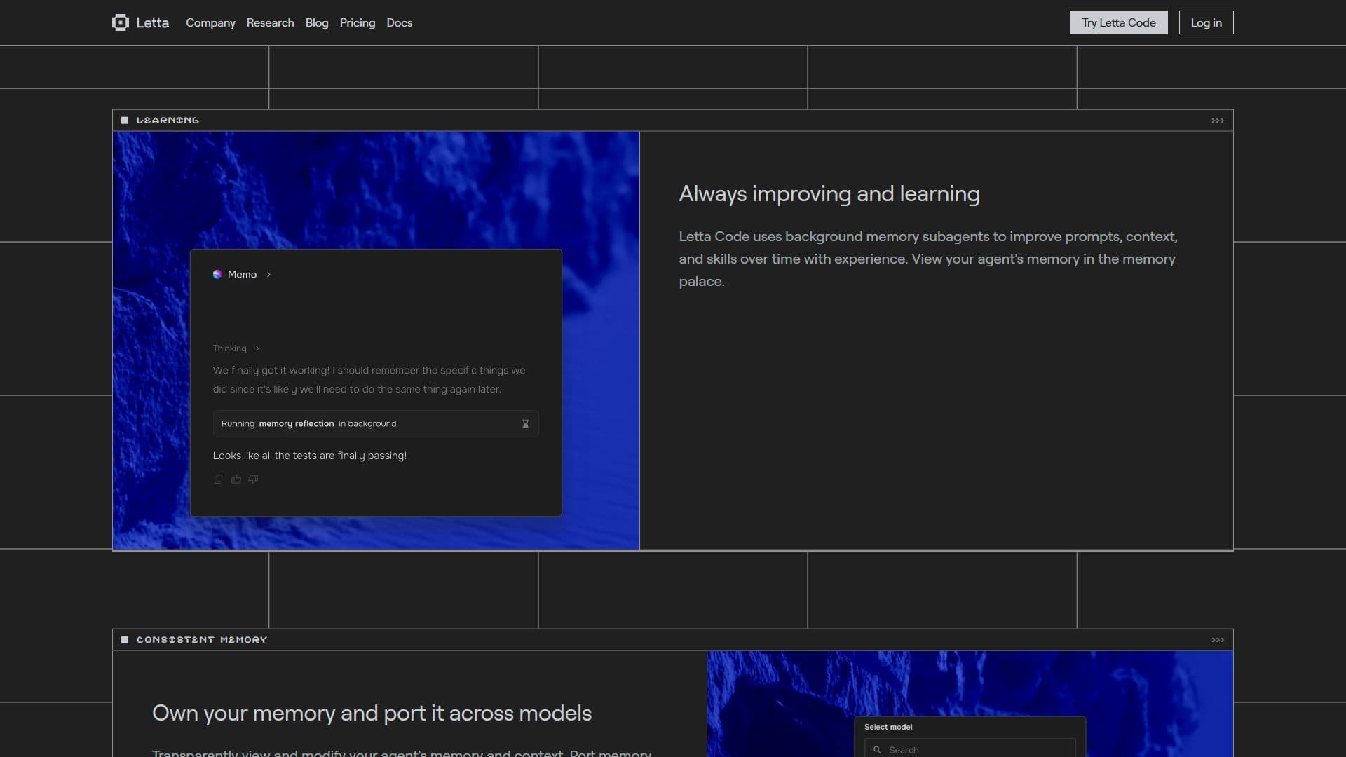This screenshot has width=1346, height=757.
Task: Click the 'Thinking' label text
Action: tap(229, 348)
